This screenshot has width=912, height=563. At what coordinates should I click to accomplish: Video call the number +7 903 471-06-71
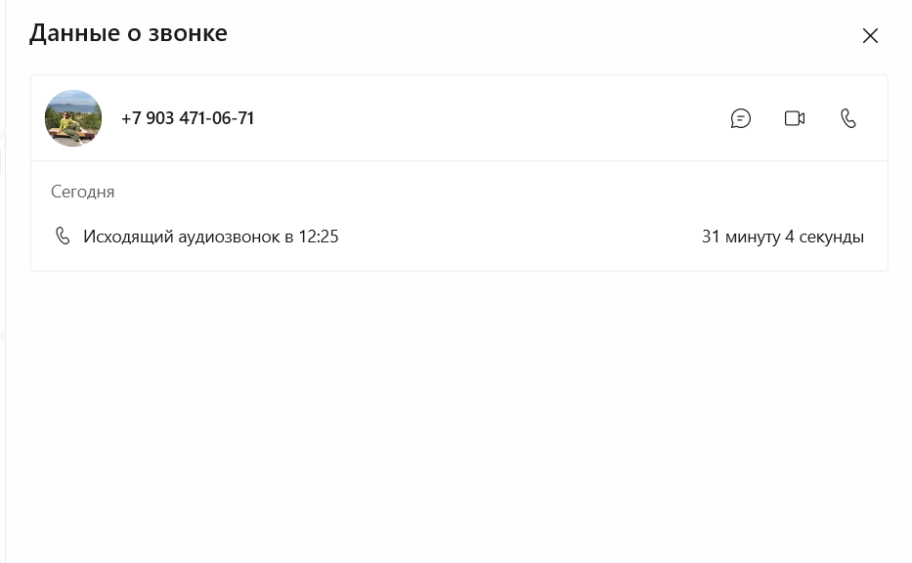click(795, 118)
